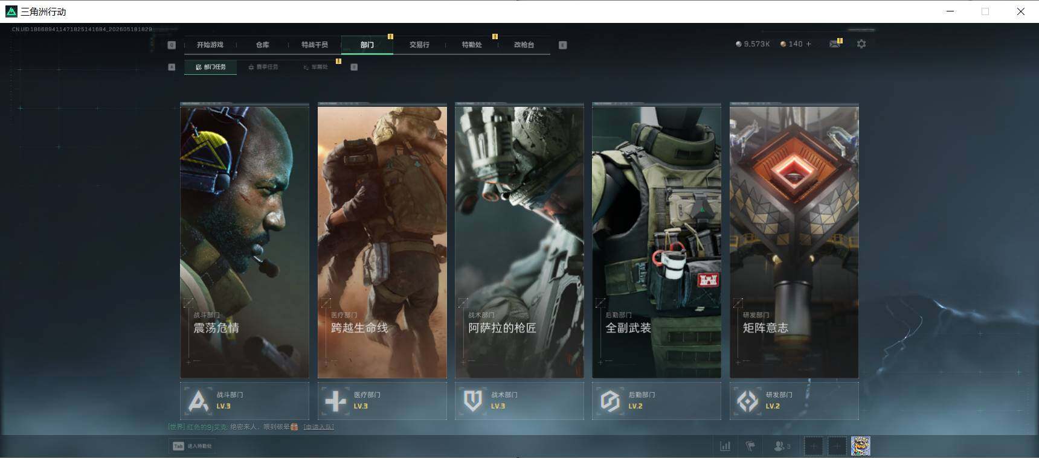The width and height of the screenshot is (1039, 458).
Task: Click the 进入特勤处 shortcut label
Action: pos(200,447)
